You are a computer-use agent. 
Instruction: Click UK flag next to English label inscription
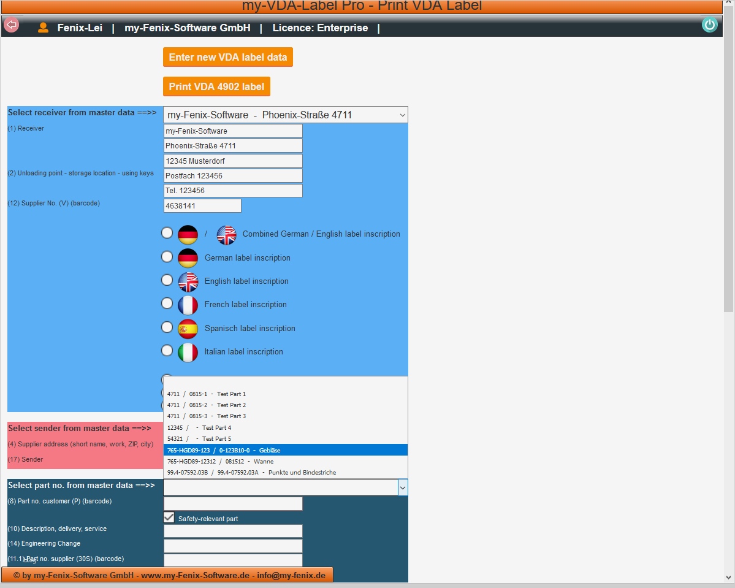[x=188, y=281]
